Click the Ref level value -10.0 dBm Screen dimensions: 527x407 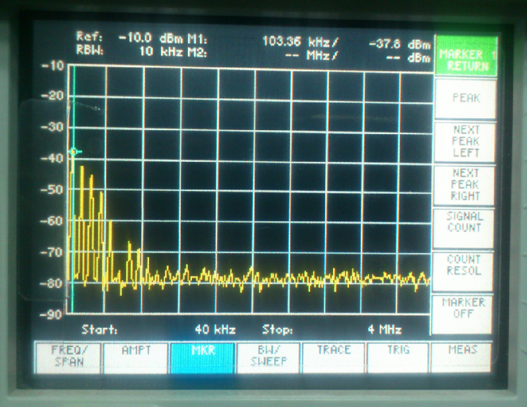[x=151, y=38]
